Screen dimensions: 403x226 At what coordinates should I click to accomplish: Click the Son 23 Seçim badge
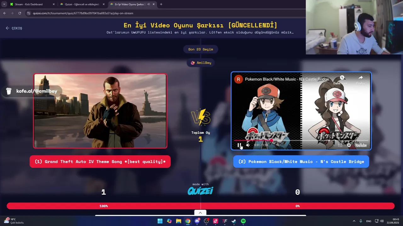[201, 49]
